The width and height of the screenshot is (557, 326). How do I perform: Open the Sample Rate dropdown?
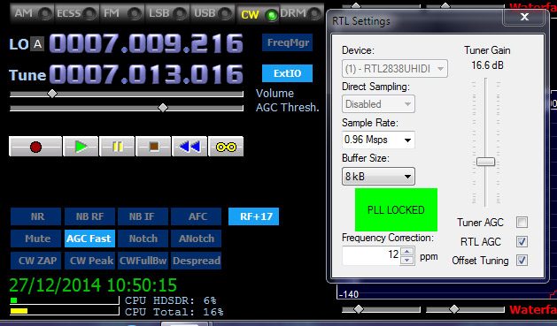(x=378, y=140)
